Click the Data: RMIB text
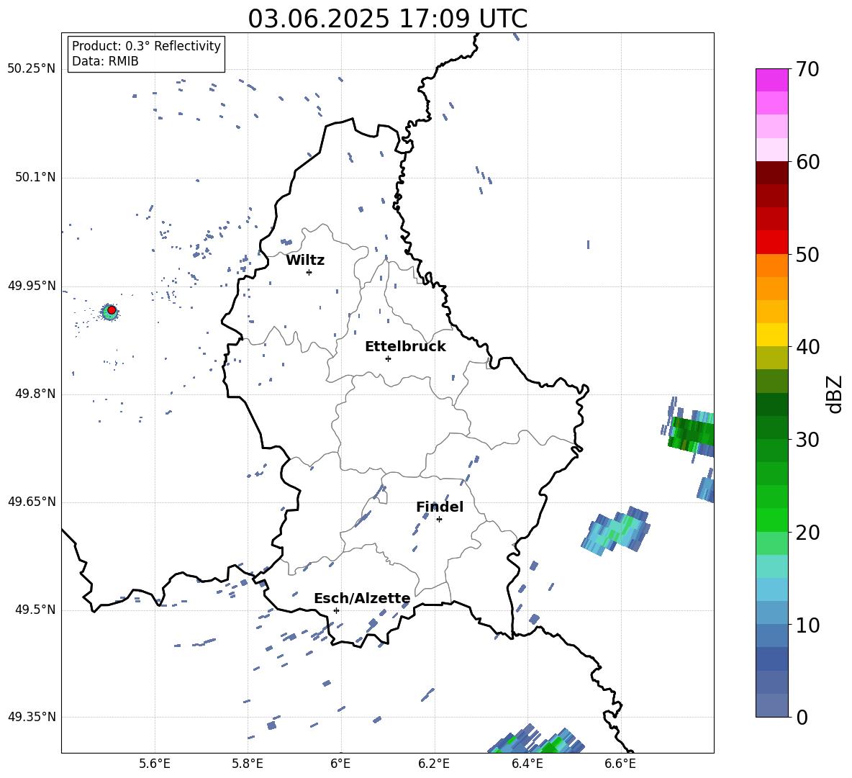 tap(105, 61)
